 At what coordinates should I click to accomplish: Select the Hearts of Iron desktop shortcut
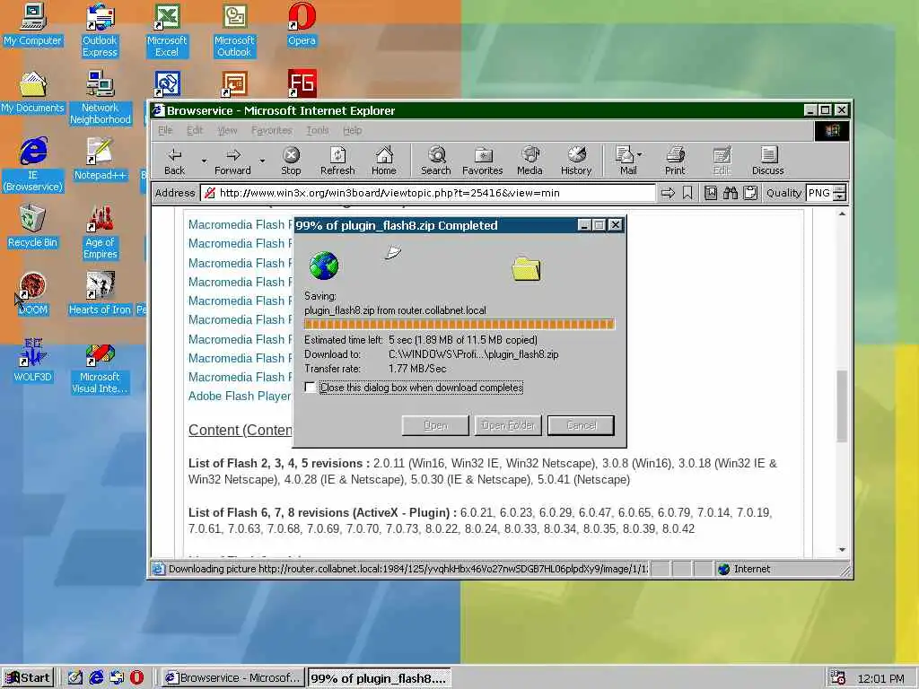(x=100, y=294)
